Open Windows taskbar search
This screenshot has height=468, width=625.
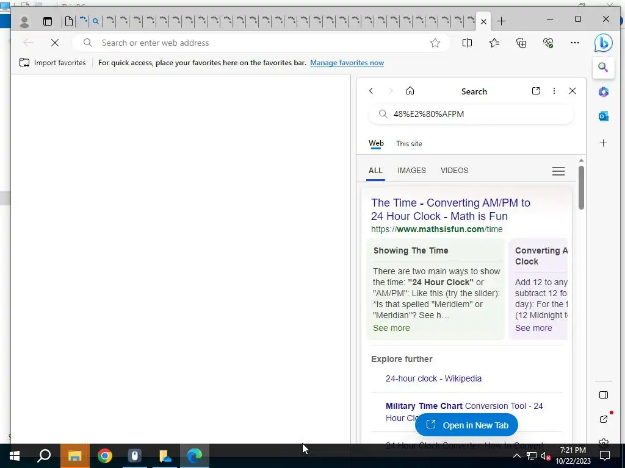[x=44, y=456]
